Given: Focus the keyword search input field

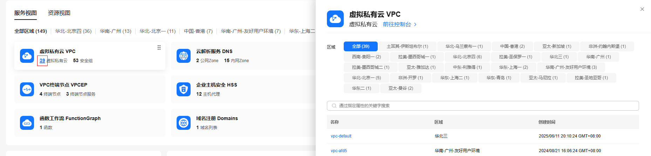Looking at the screenshot, I should tap(483, 106).
